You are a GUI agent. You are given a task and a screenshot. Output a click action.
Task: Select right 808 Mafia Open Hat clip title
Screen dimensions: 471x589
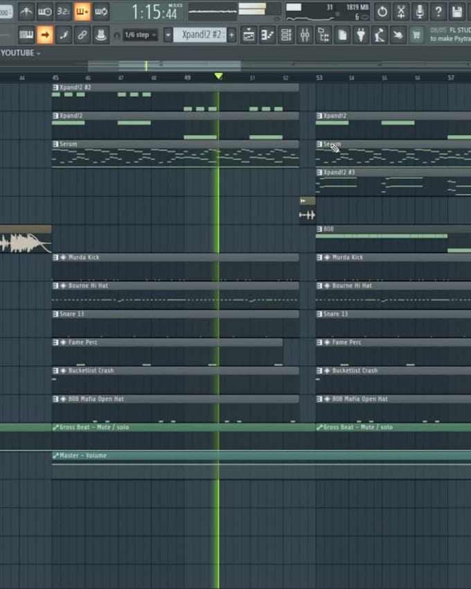pos(359,399)
